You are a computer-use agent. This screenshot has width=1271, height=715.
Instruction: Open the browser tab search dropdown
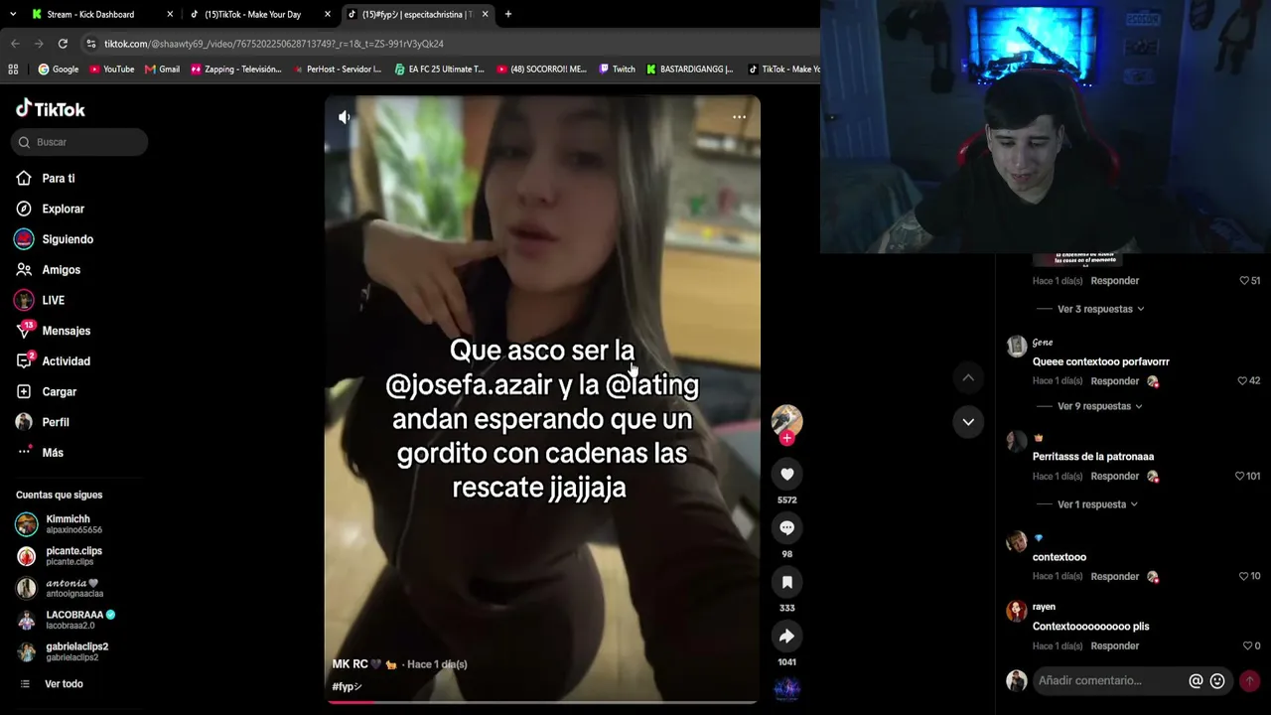pyautogui.click(x=13, y=15)
